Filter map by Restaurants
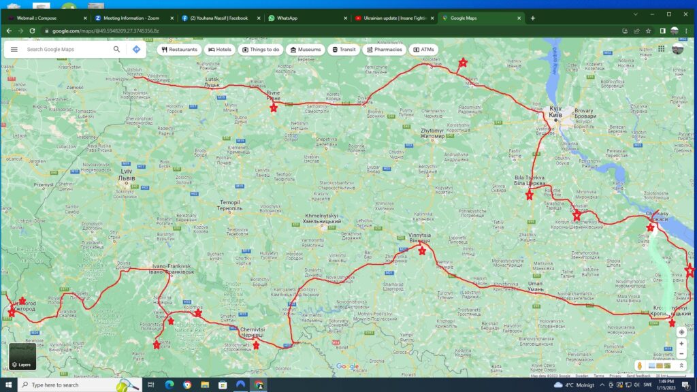 tap(179, 49)
